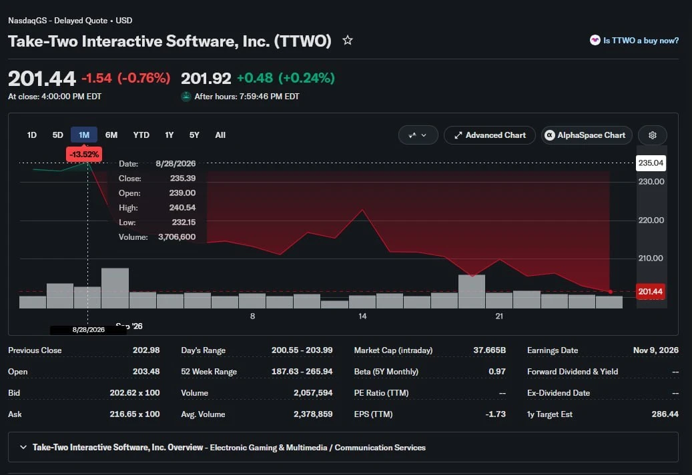The width and height of the screenshot is (692, 475).
Task: Open the AlphaSpace Chart
Action: (x=587, y=135)
